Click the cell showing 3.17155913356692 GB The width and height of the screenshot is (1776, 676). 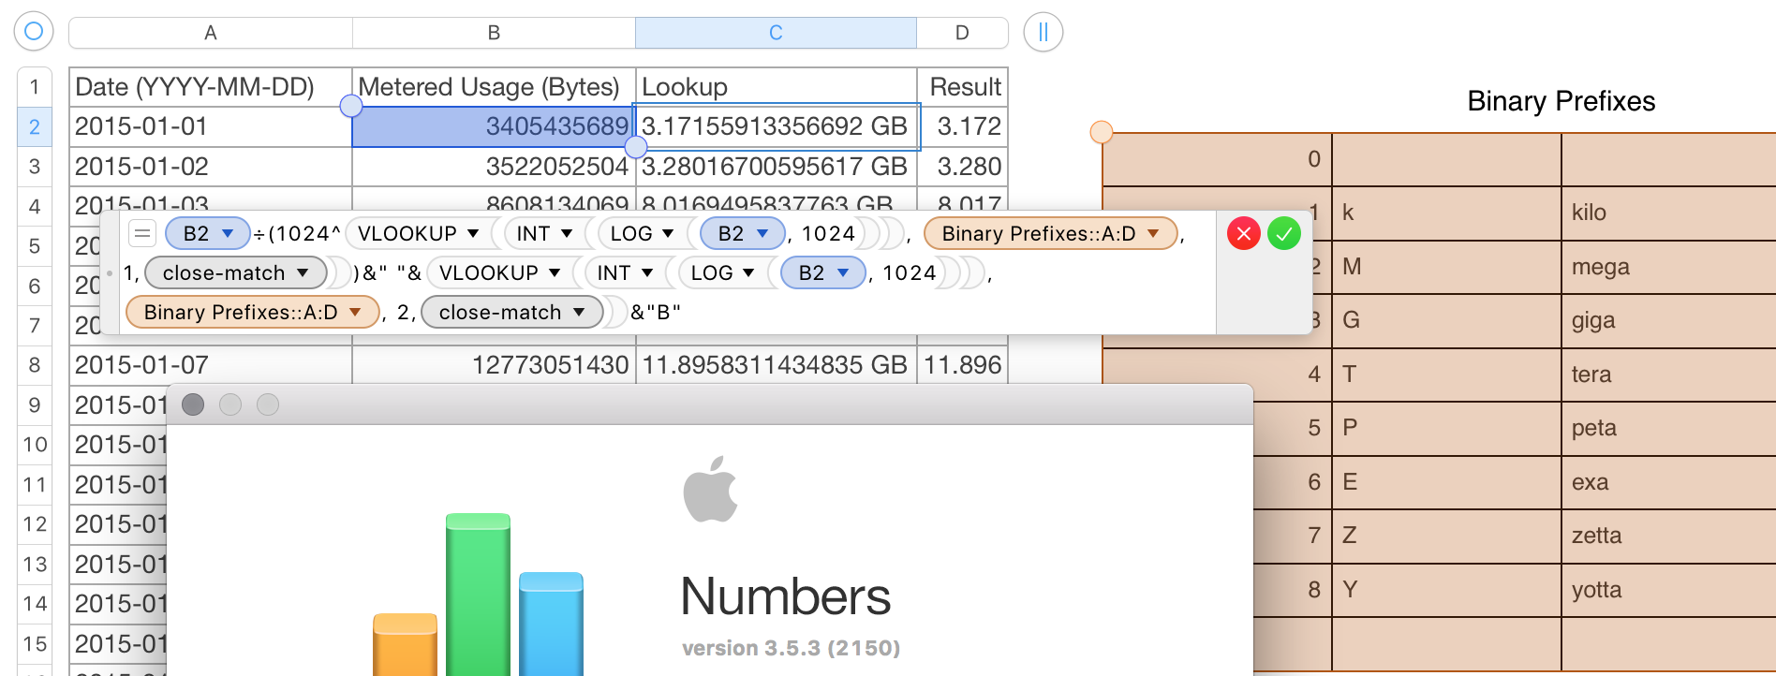pyautogui.click(x=776, y=126)
